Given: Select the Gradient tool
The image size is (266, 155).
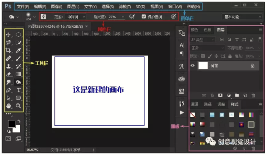Looking at the screenshot, I should 18,74.
